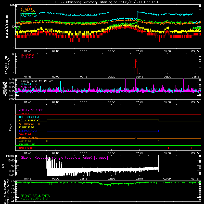Click the 'Size of Reduced Triangle' plot title
Viewport: 204px width, 204px height.
click(x=65, y=158)
